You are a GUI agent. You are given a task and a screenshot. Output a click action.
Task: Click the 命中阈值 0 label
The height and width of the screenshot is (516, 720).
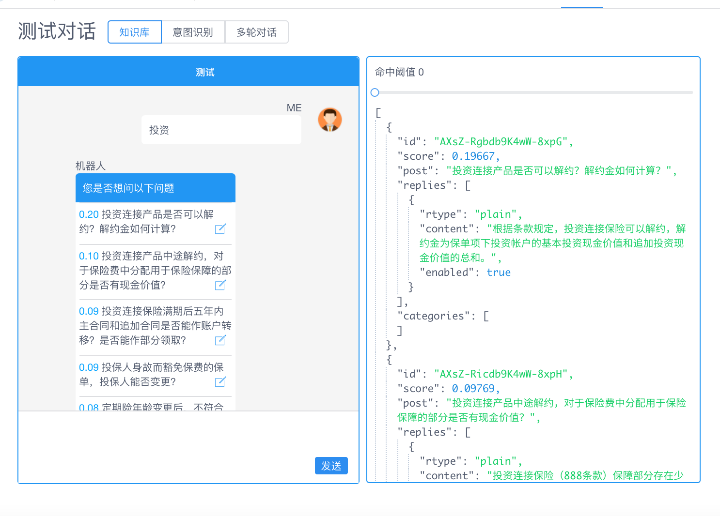tap(400, 72)
